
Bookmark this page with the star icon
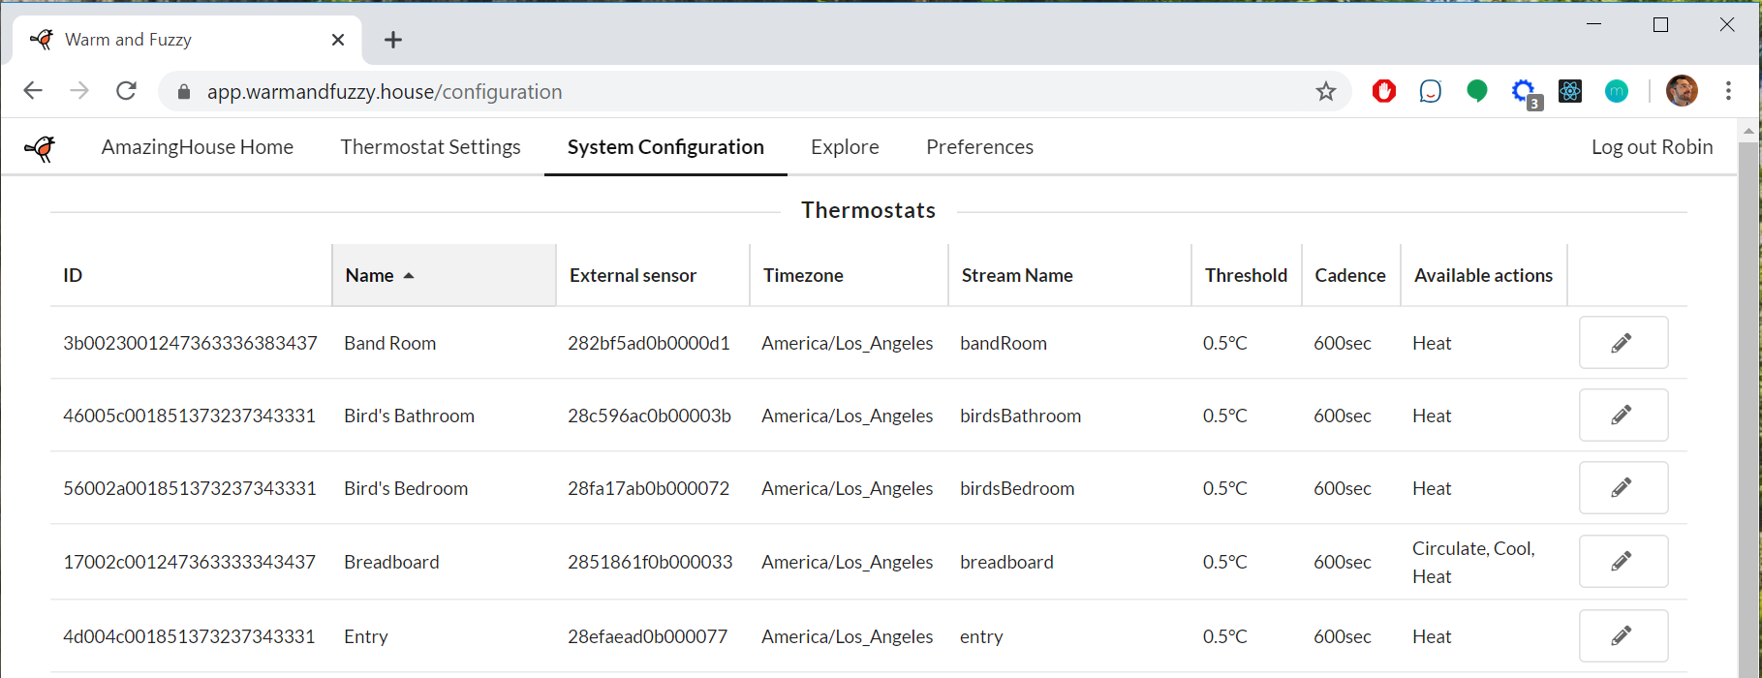(x=1325, y=92)
